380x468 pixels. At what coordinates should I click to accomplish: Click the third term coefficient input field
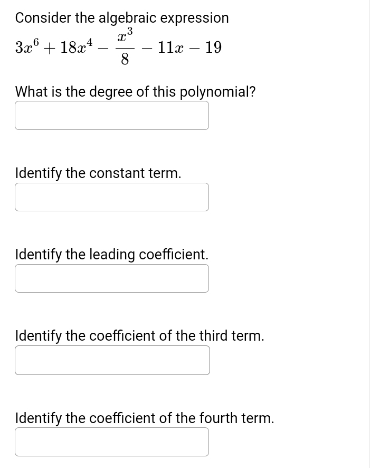coord(112,360)
